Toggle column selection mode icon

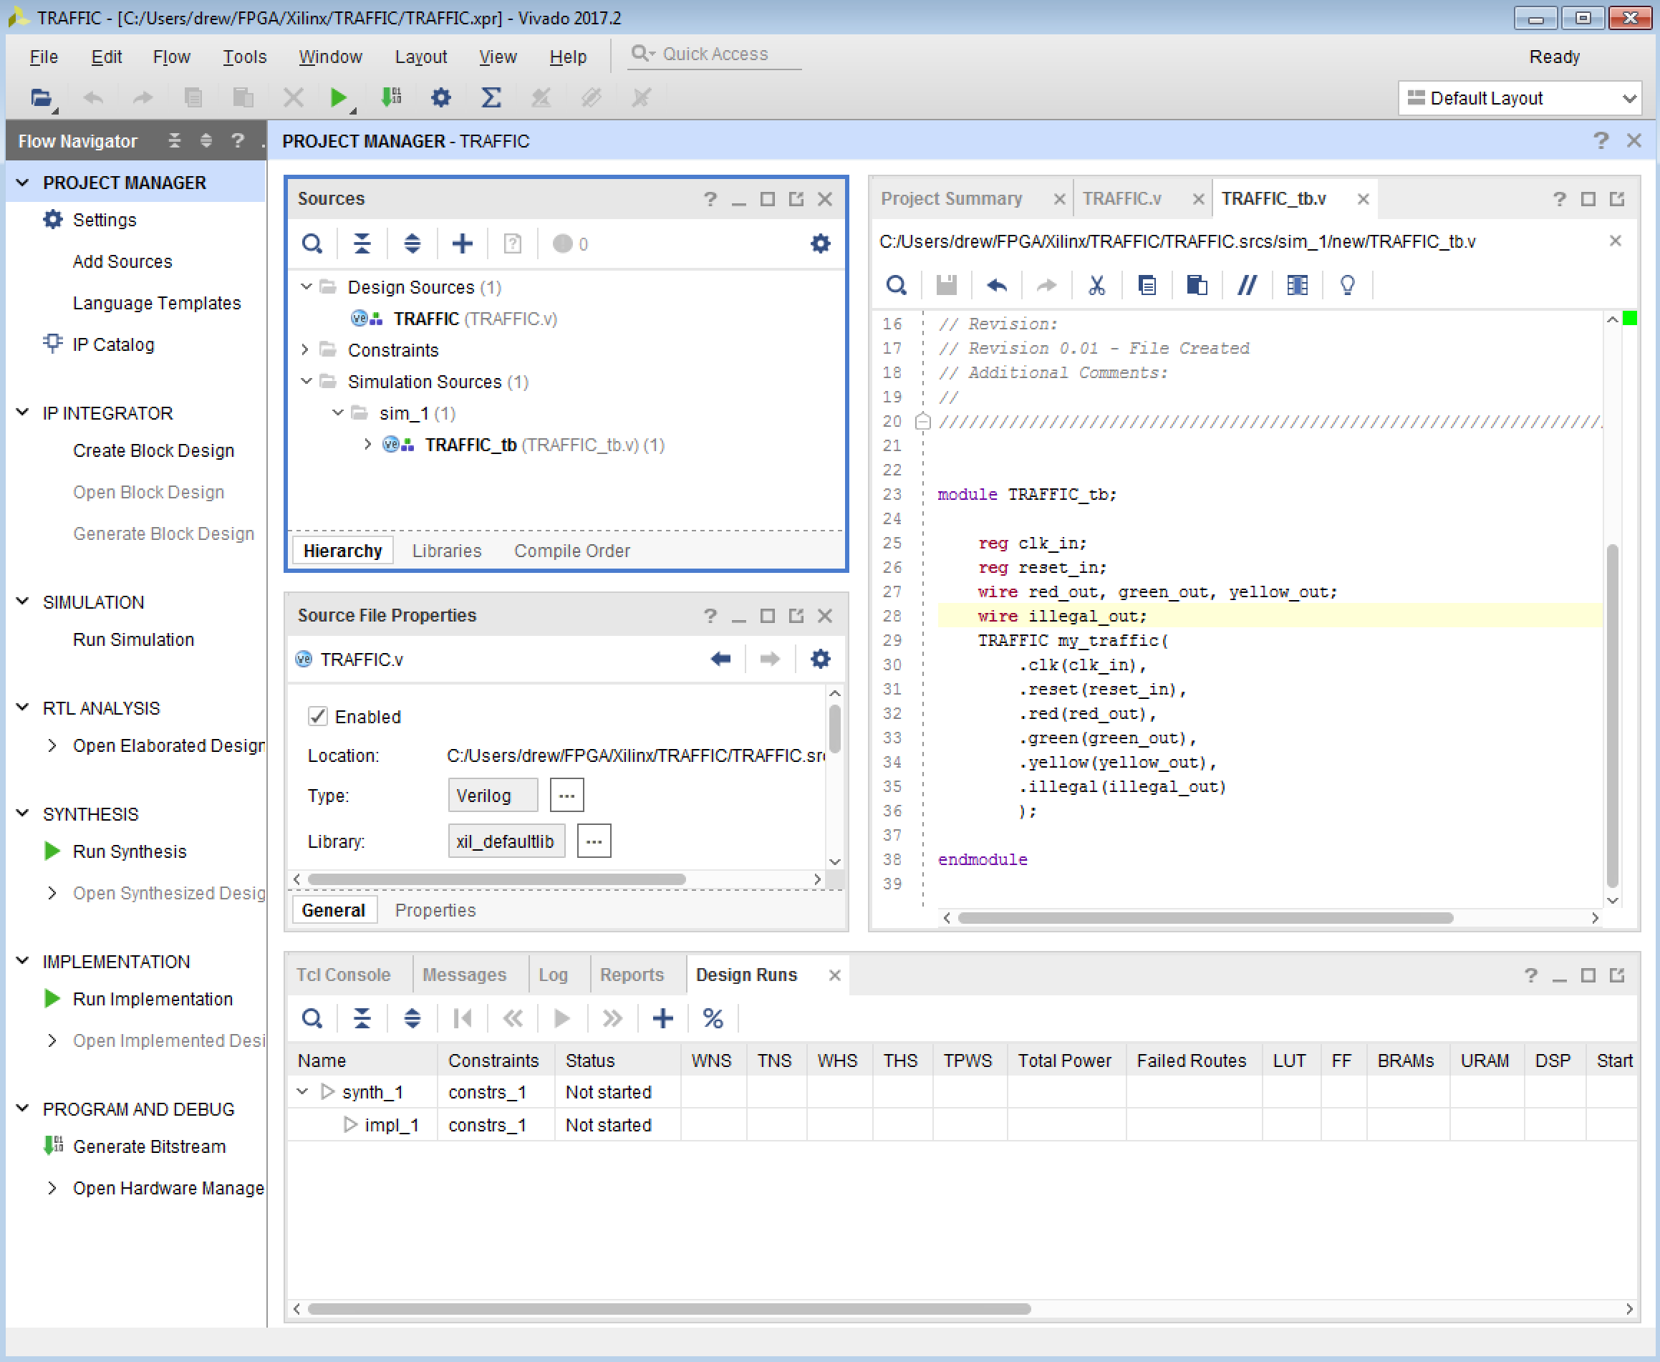click(x=1298, y=286)
